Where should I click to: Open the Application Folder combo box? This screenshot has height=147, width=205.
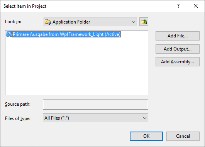[x=90, y=22]
